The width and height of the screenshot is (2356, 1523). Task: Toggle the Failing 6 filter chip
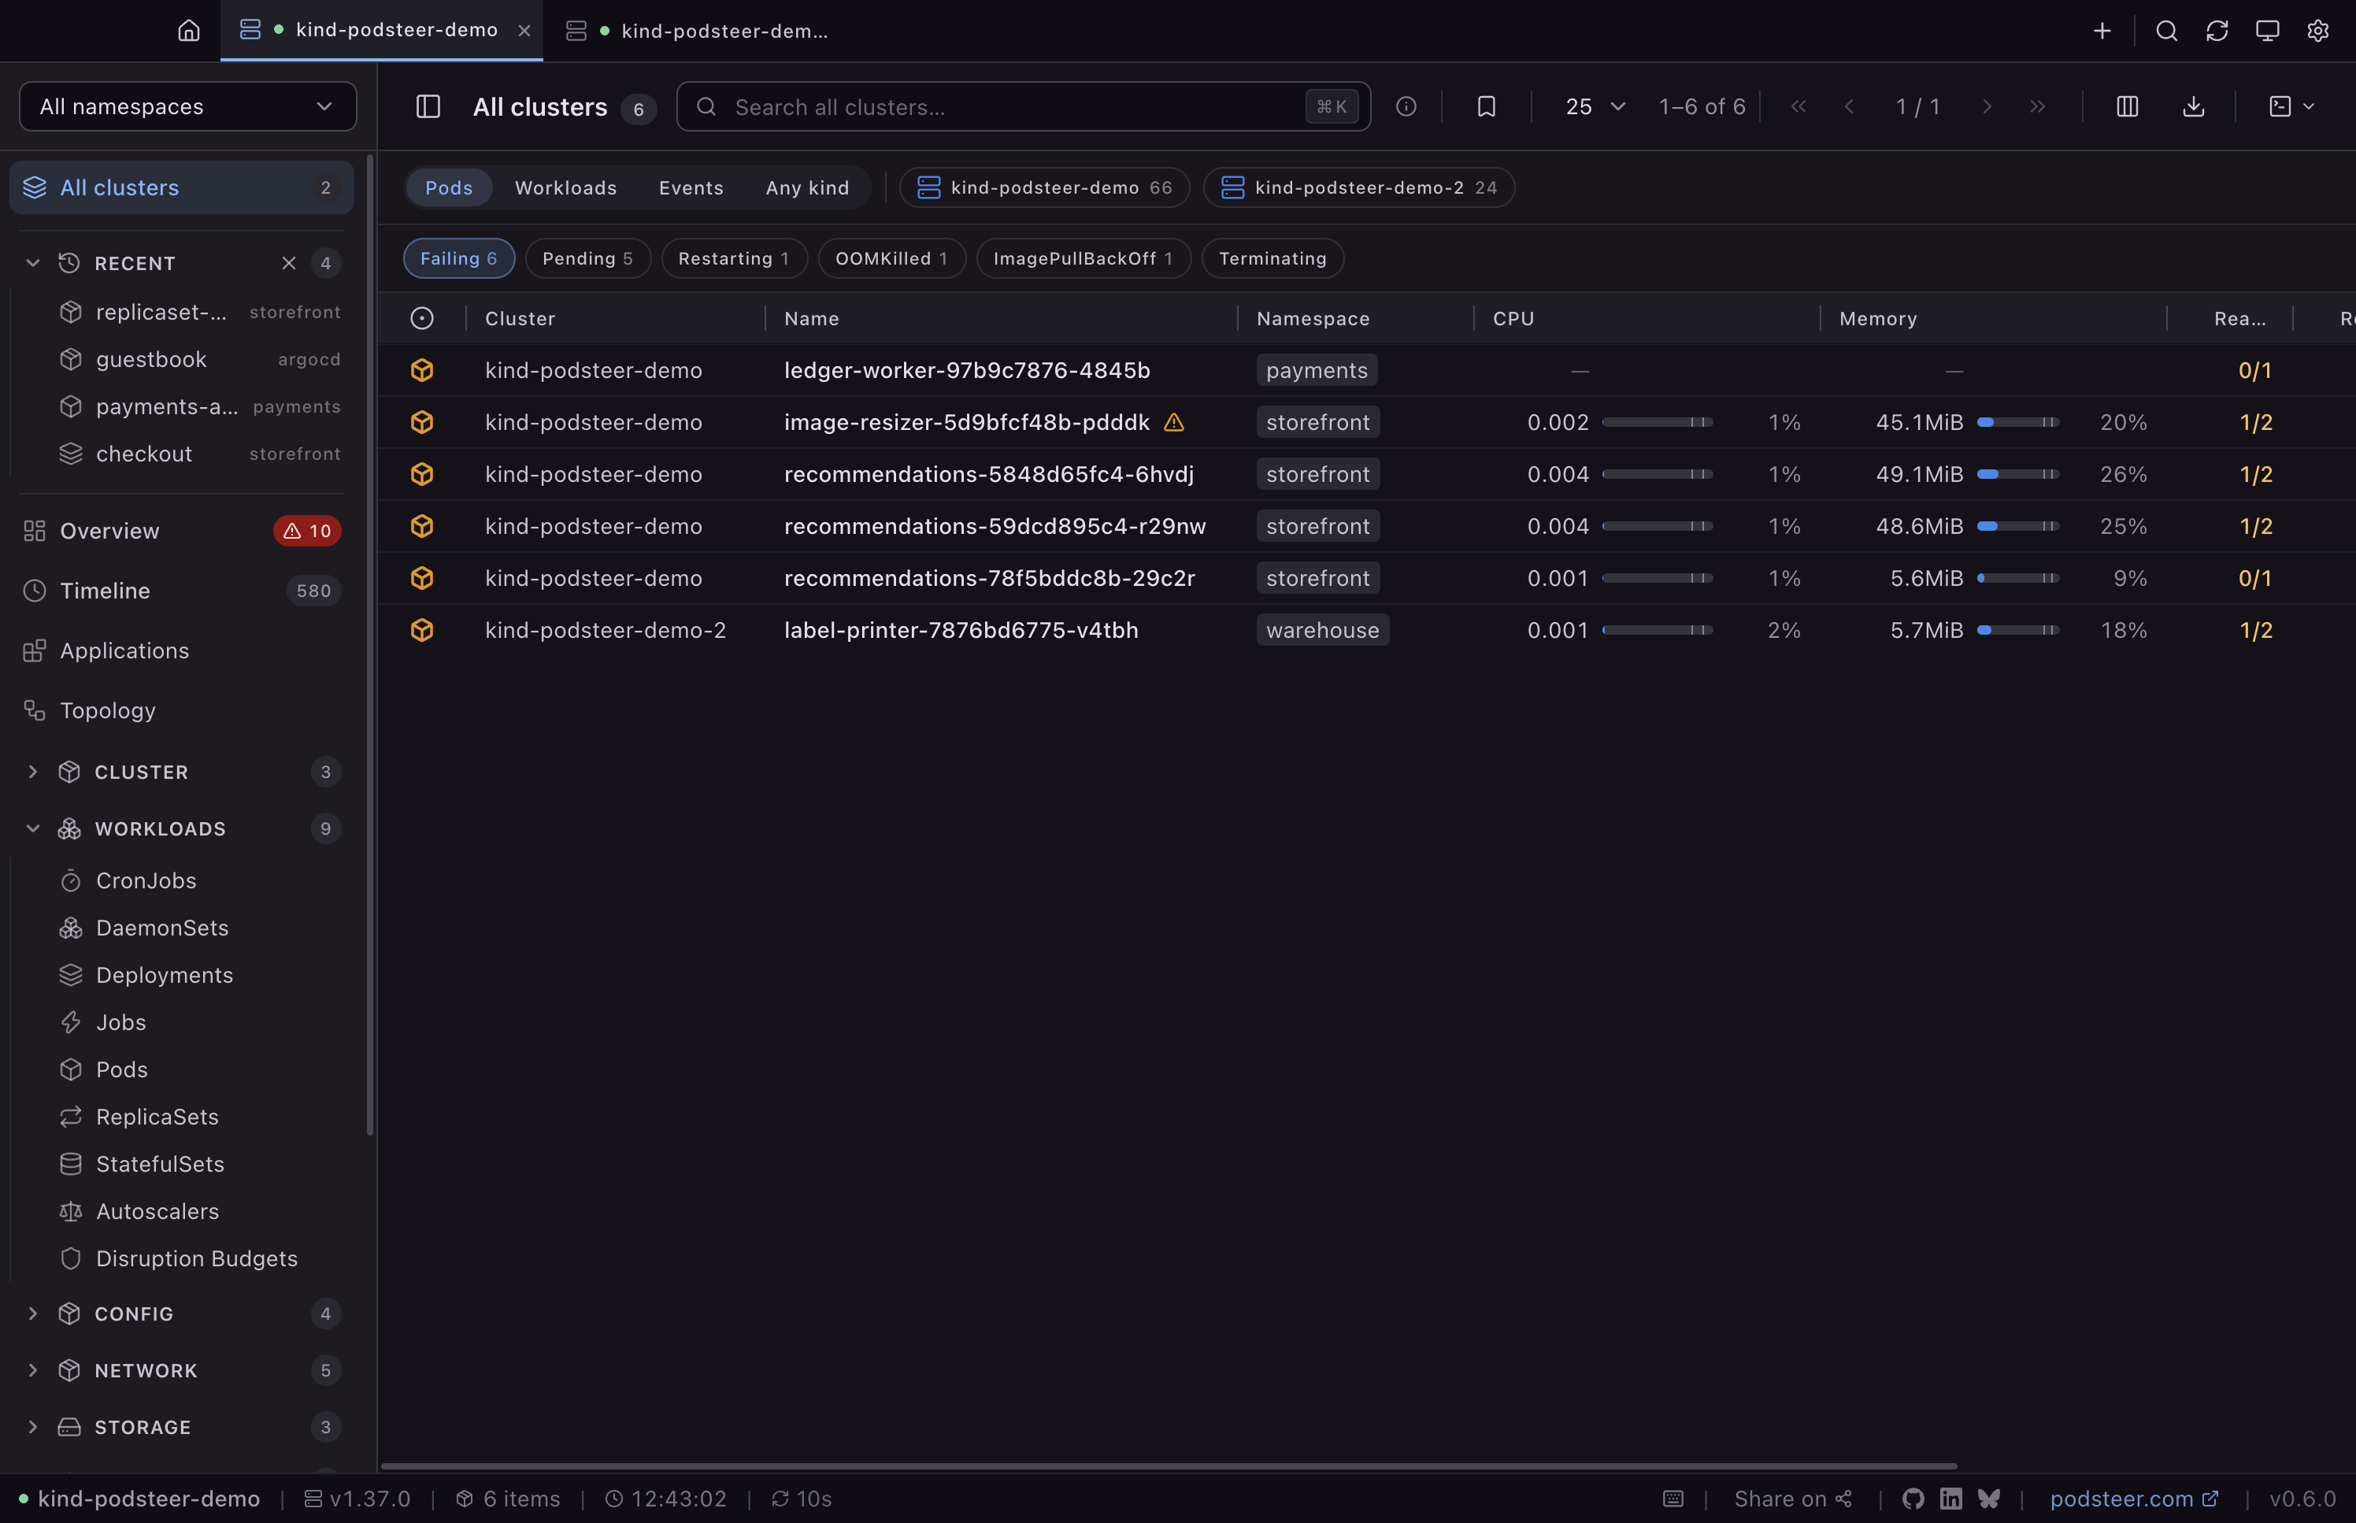coord(459,258)
